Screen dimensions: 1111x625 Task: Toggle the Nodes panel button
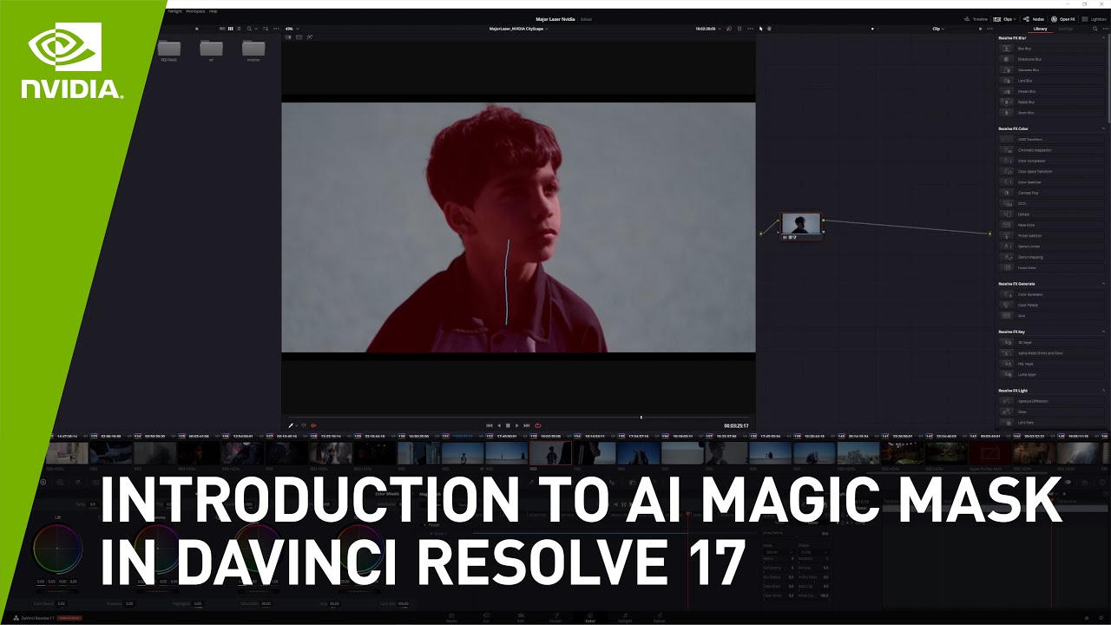coord(1034,19)
